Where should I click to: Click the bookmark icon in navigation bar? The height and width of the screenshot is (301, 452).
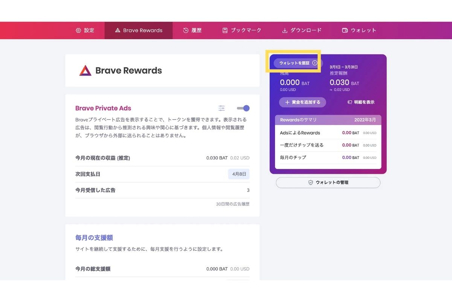pyautogui.click(x=225, y=30)
